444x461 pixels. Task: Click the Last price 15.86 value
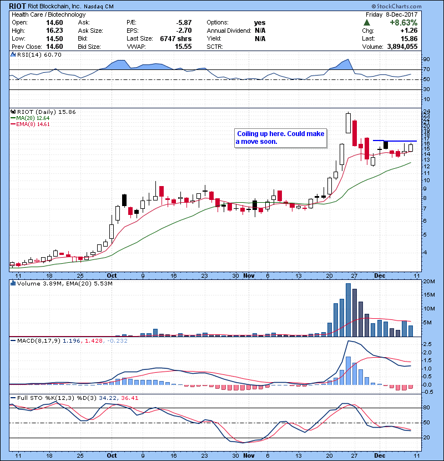pos(409,38)
